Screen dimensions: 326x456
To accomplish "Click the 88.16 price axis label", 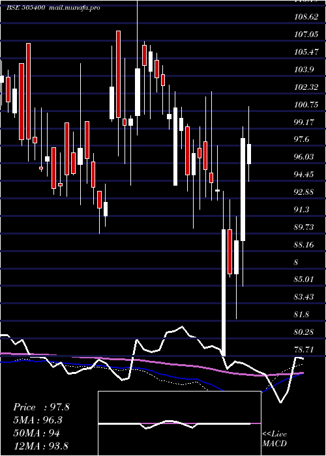I will click(304, 244).
